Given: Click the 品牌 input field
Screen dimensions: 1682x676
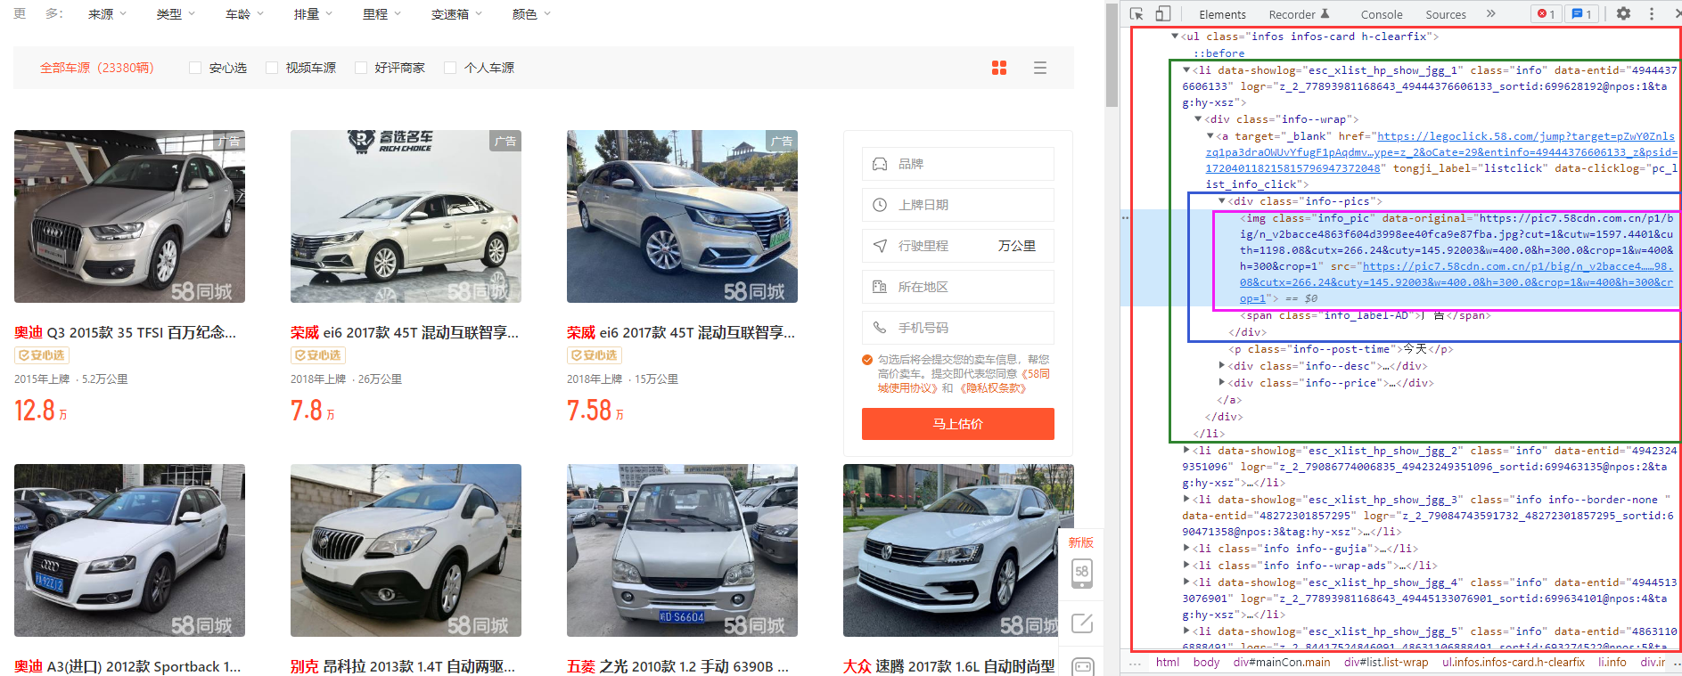Looking at the screenshot, I should [958, 164].
